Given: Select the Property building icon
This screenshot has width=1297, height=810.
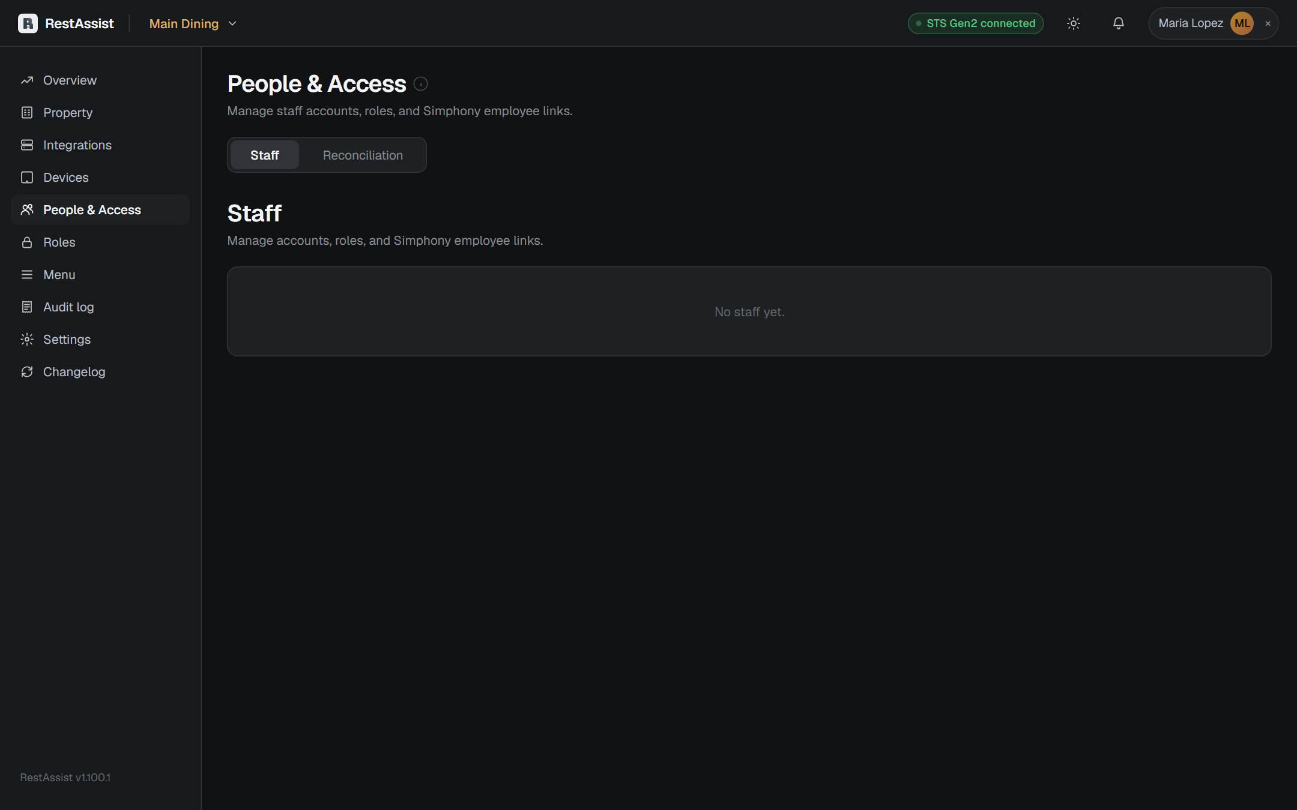Looking at the screenshot, I should (x=27, y=113).
